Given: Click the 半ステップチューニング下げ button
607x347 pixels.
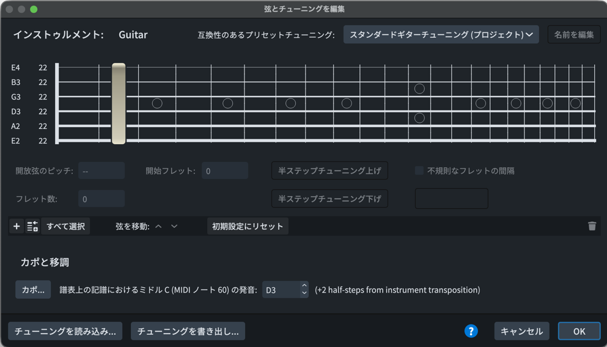Looking at the screenshot, I should tap(329, 199).
